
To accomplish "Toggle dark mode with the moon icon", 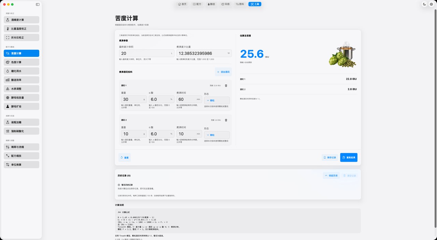I will coord(424,4).
